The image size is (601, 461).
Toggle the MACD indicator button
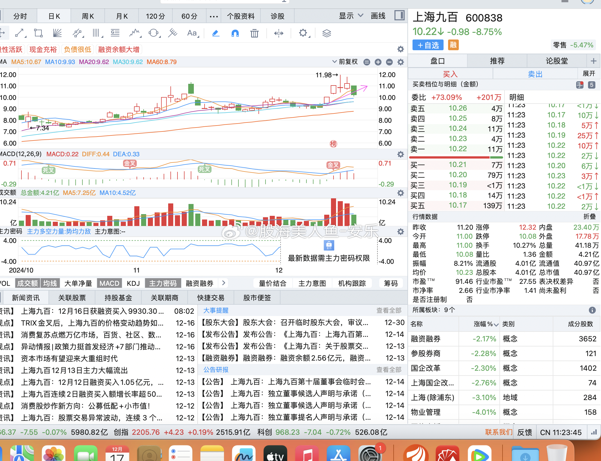pyautogui.click(x=109, y=283)
